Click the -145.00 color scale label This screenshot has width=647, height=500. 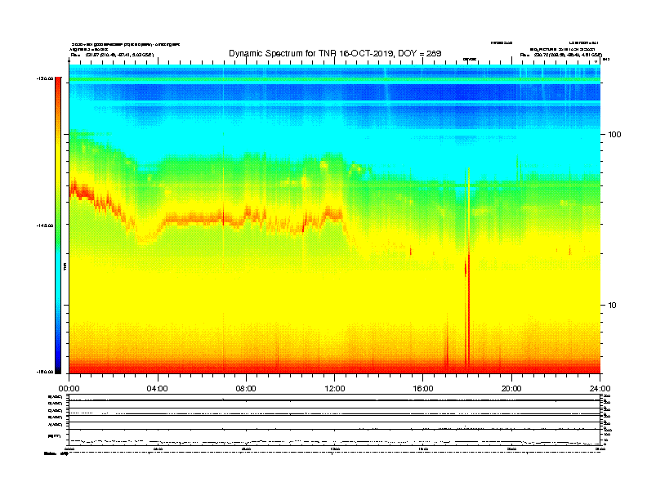coord(45,225)
